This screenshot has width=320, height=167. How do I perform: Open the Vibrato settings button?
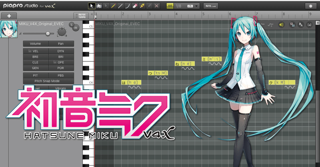tap(61, 88)
